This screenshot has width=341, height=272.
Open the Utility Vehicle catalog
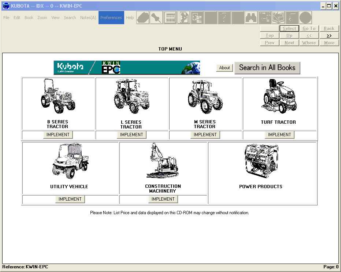(70, 168)
